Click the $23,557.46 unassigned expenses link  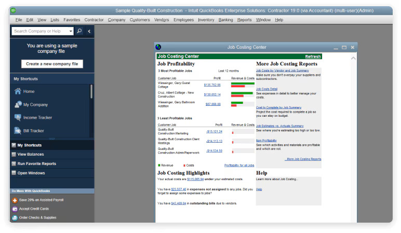[179, 189]
